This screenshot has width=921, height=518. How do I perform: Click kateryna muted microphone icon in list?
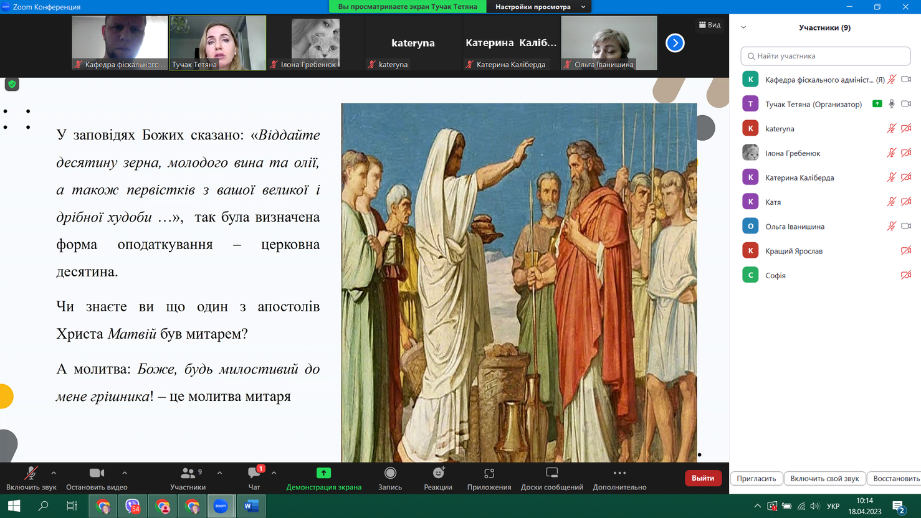point(892,128)
